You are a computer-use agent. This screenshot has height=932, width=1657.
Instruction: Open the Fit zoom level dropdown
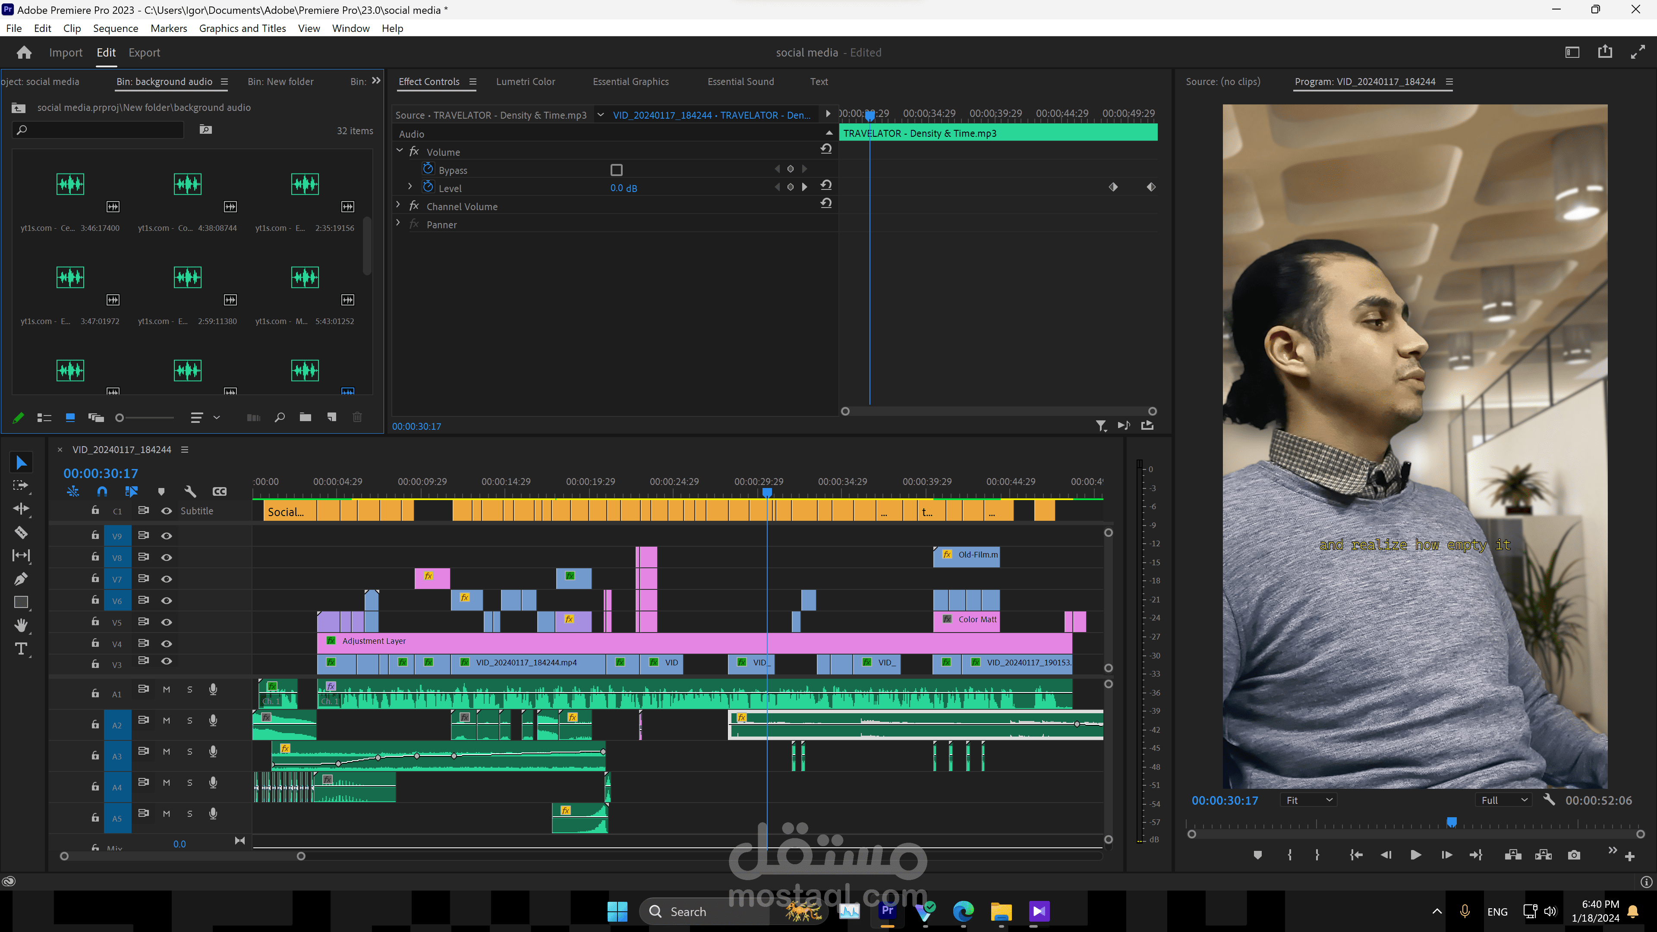coord(1308,800)
